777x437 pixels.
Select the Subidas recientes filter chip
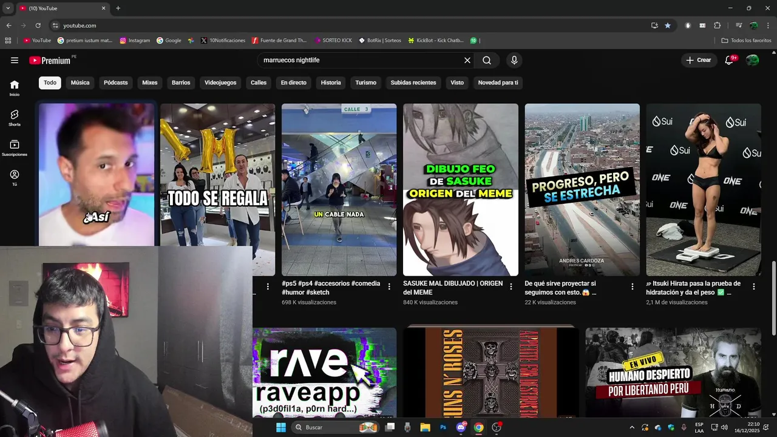coord(413,83)
